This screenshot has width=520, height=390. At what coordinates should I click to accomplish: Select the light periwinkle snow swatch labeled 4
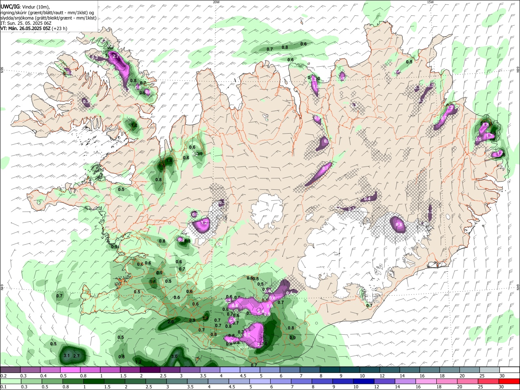230,370
